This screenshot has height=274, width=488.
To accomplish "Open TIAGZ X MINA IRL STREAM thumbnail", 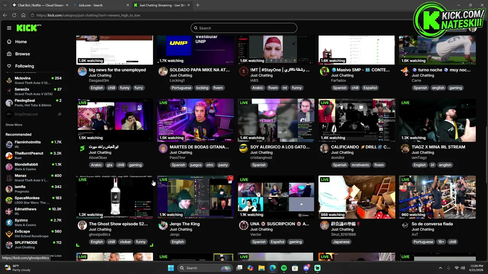I will tap(437, 120).
